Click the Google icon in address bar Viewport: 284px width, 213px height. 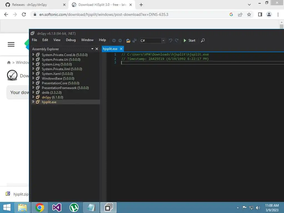pos(231,14)
